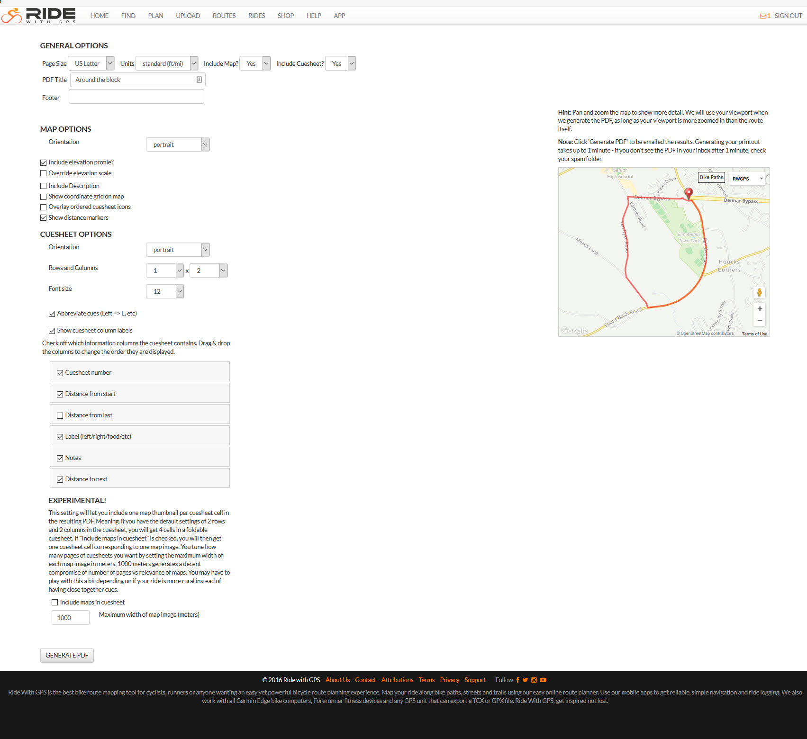The width and height of the screenshot is (807, 739).
Task: Open map Terms of Use link
Action: pos(754,334)
